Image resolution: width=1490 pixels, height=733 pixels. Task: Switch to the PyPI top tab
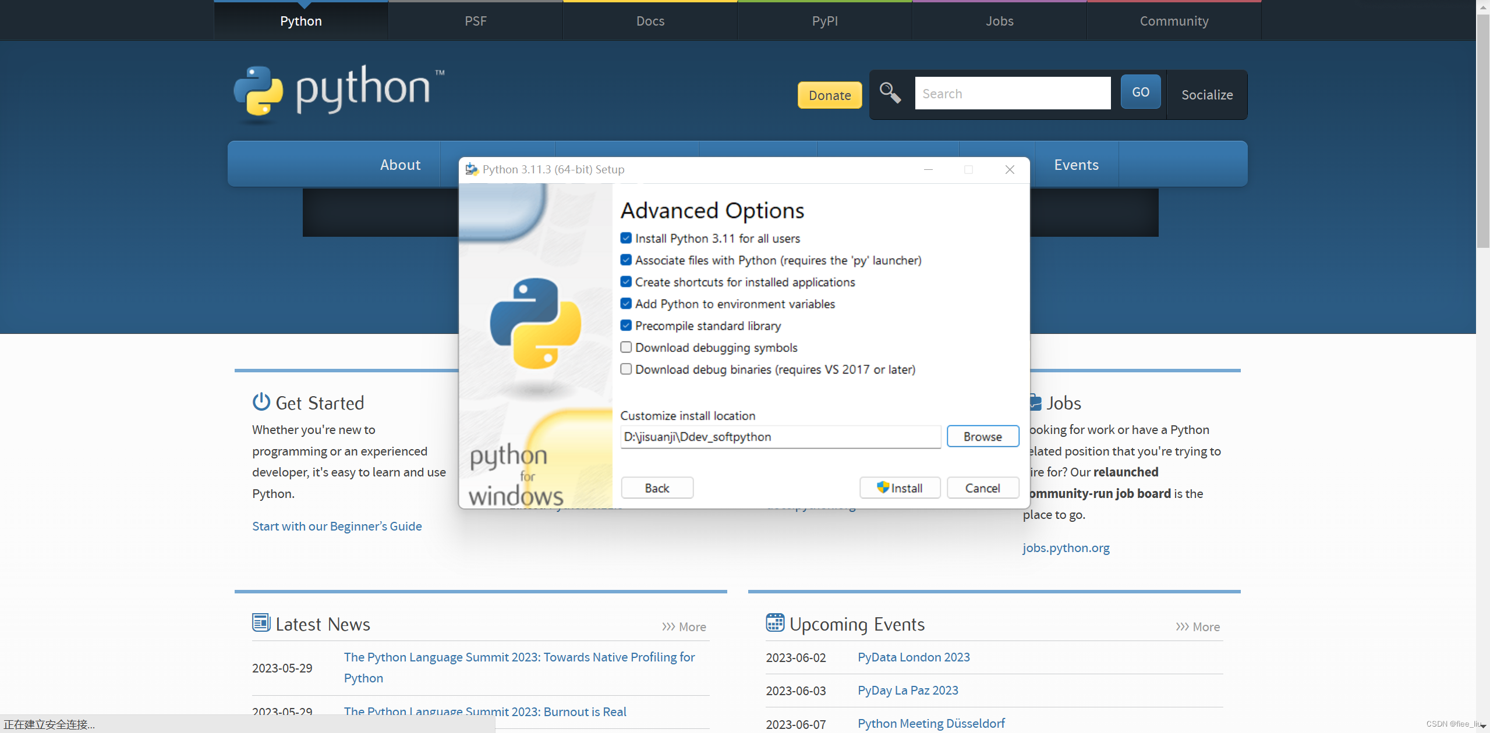pyautogui.click(x=824, y=21)
